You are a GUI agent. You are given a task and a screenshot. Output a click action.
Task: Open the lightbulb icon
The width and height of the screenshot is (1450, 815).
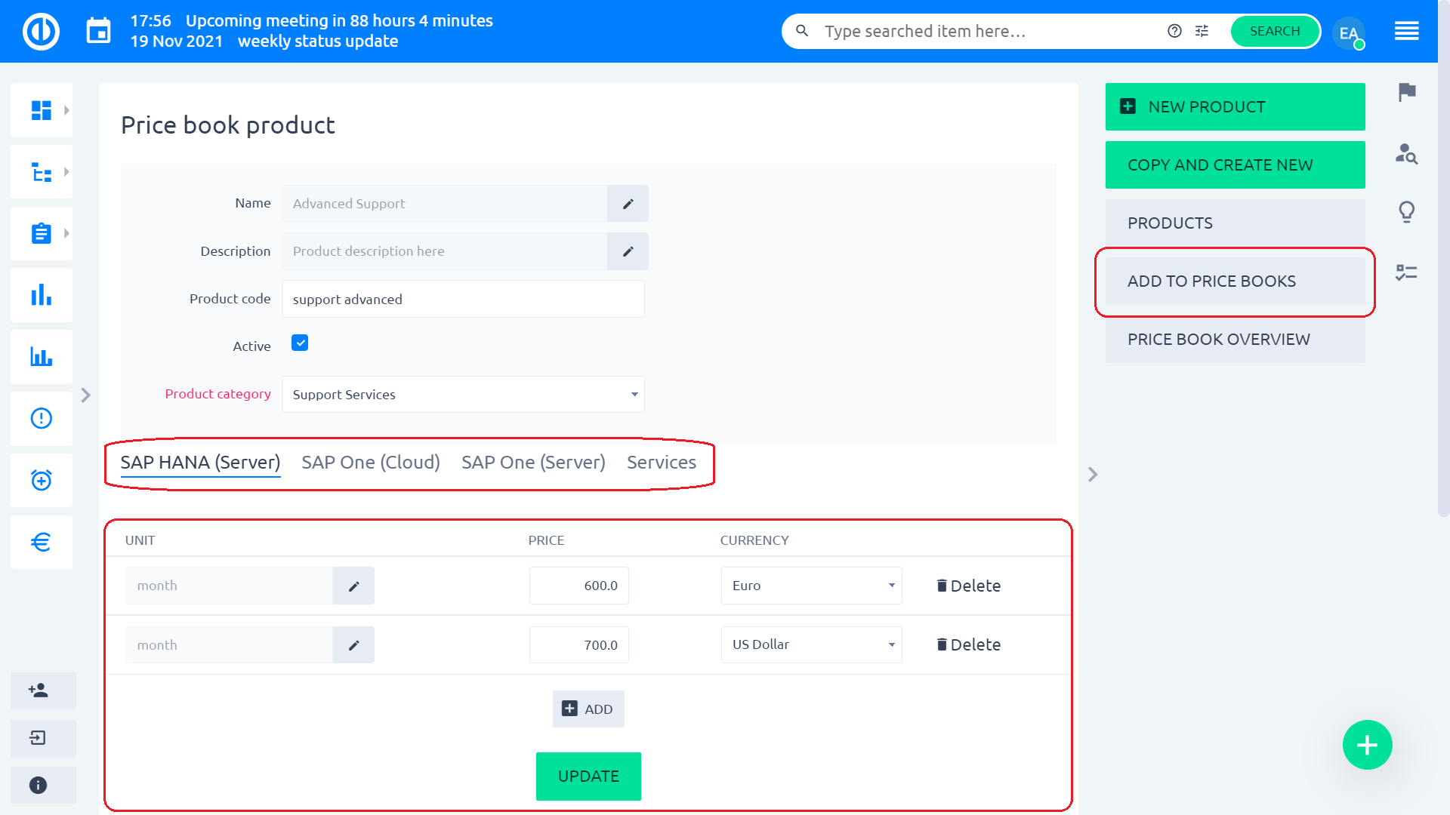point(1406,212)
